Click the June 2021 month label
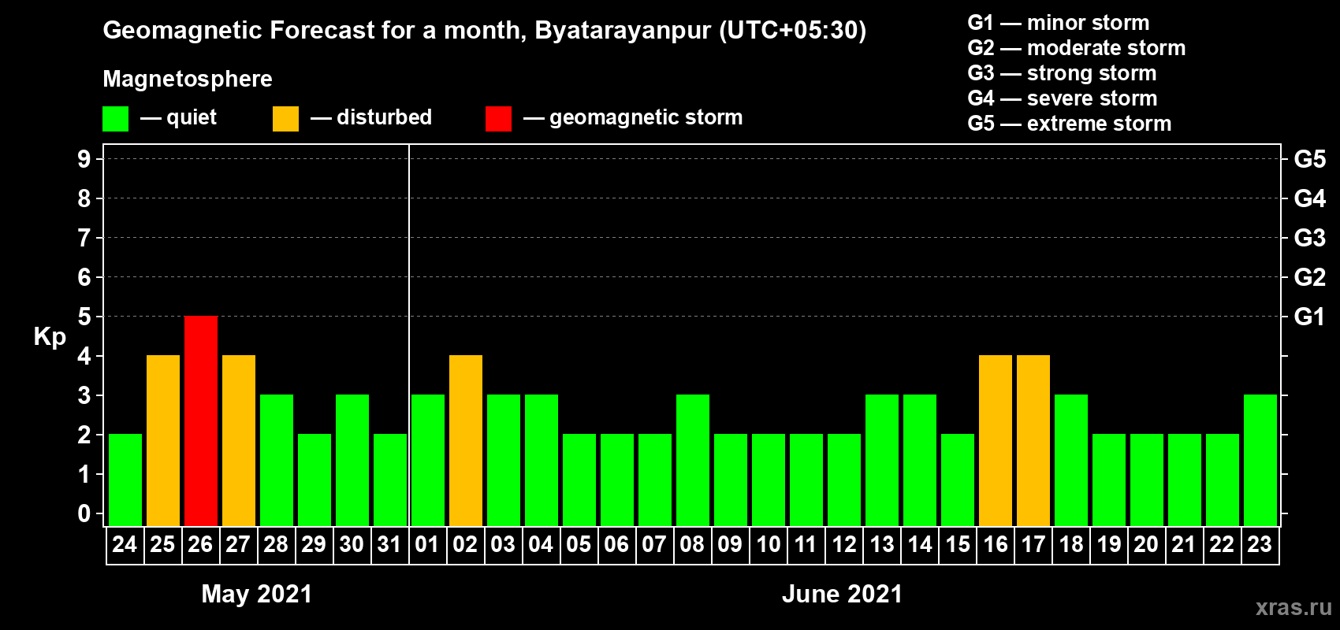1340x630 pixels. [842, 594]
